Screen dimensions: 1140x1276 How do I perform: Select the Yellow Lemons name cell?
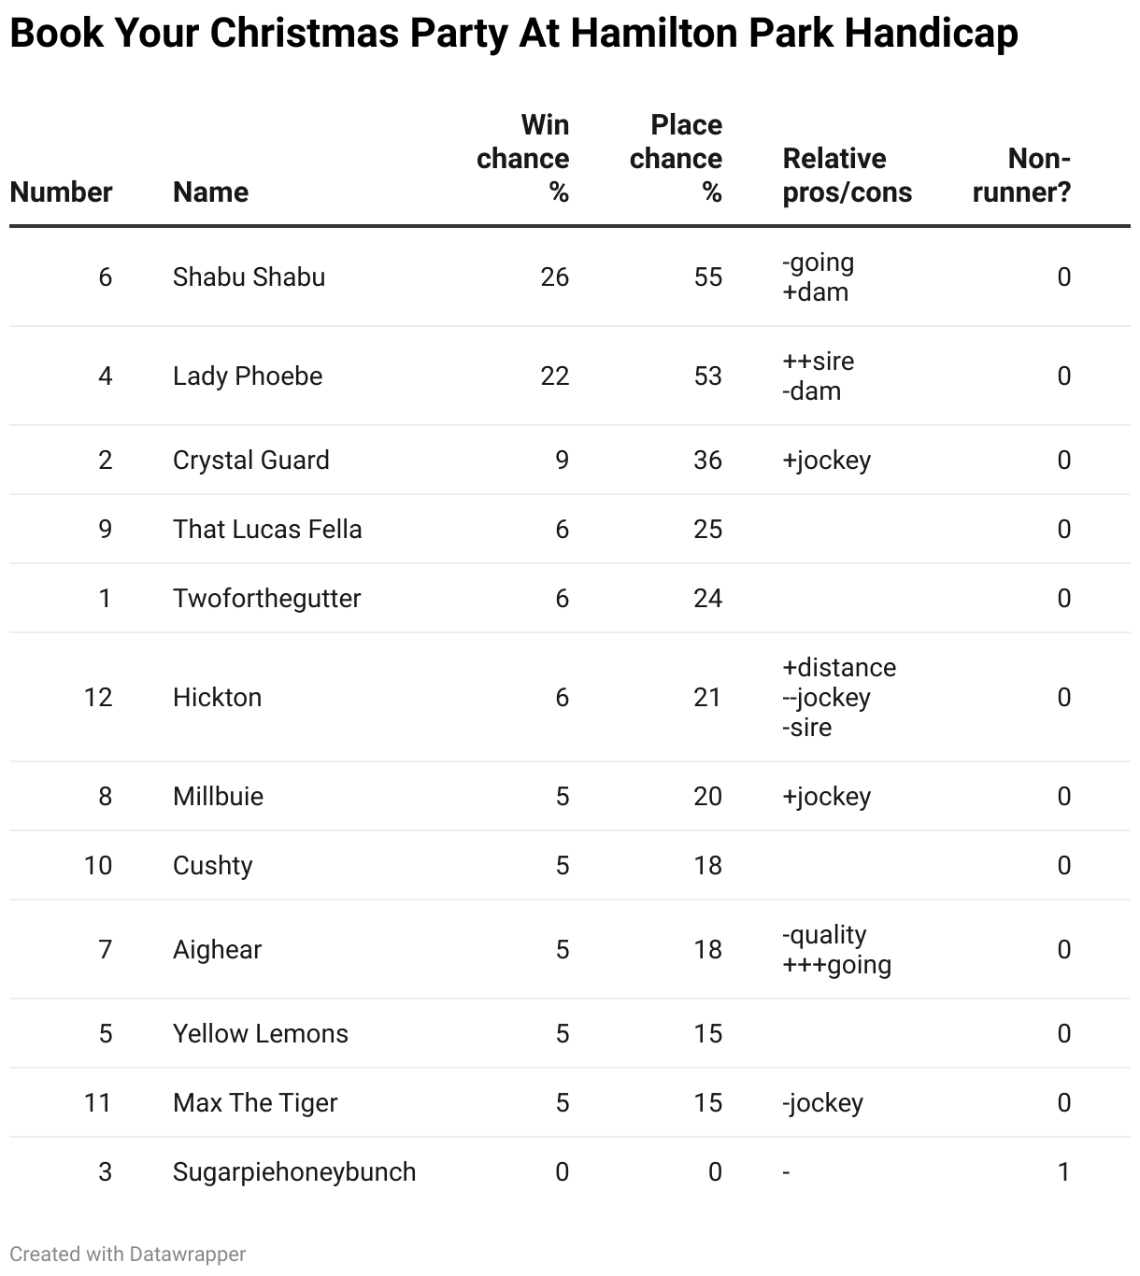click(260, 1034)
